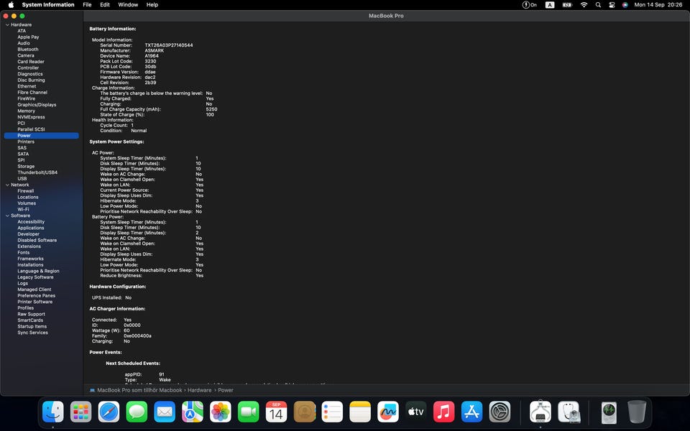Open Music app in the Dock
This screenshot has width=690, height=431.
click(444, 412)
